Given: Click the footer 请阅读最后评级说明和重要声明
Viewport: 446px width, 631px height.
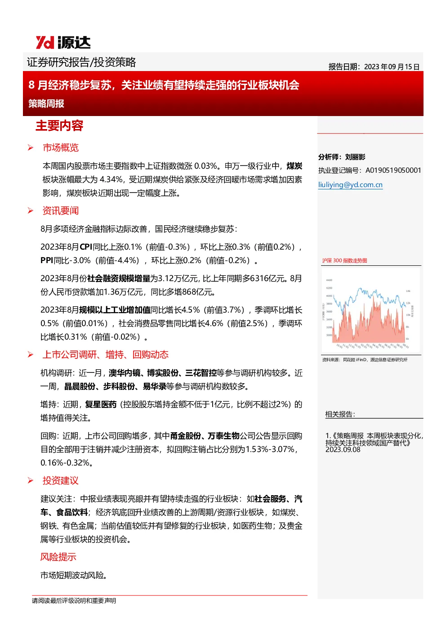Looking at the screenshot, I should click(74, 601).
